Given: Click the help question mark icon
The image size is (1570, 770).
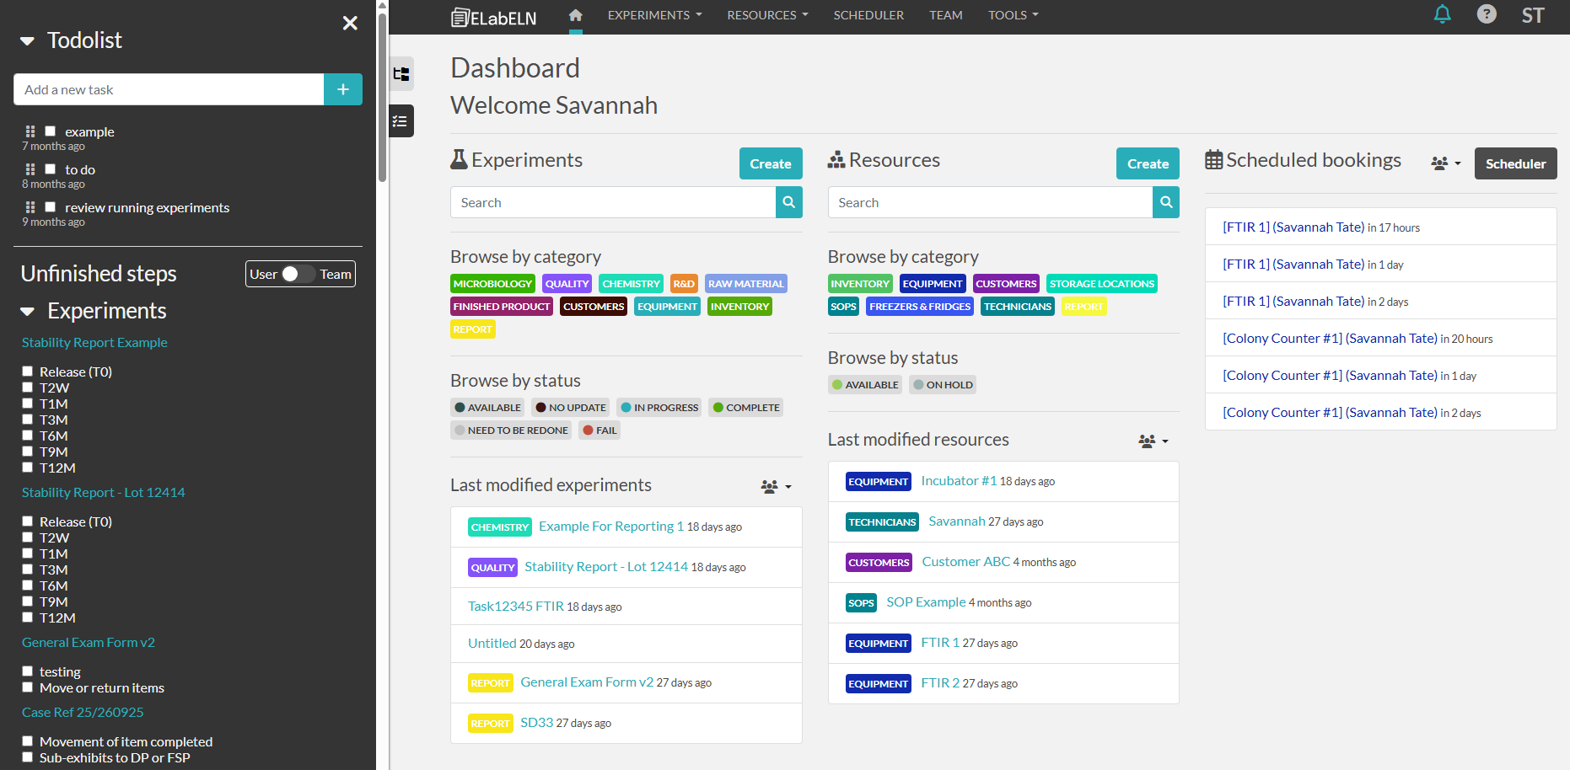Looking at the screenshot, I should [1486, 14].
